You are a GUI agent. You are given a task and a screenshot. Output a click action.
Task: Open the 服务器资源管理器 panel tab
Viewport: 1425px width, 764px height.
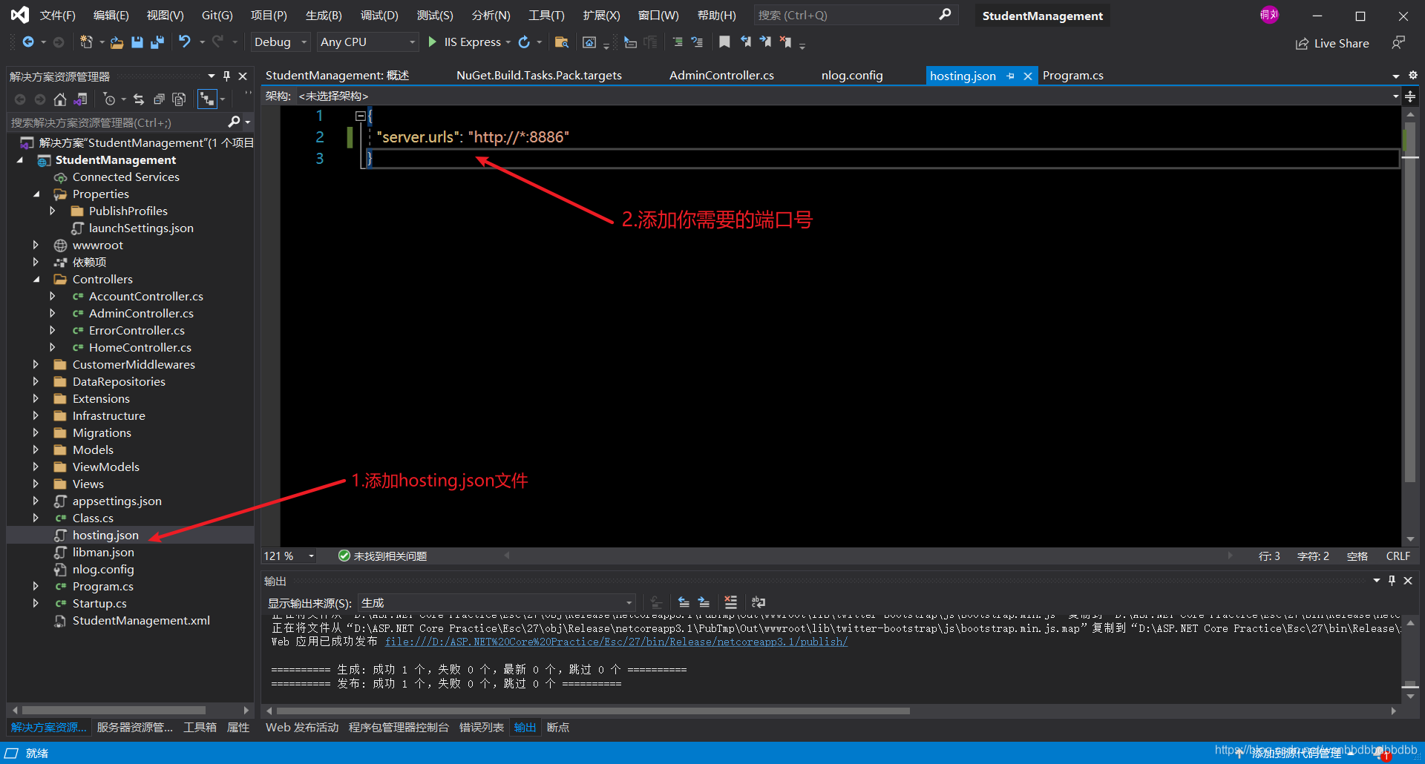pyautogui.click(x=134, y=727)
